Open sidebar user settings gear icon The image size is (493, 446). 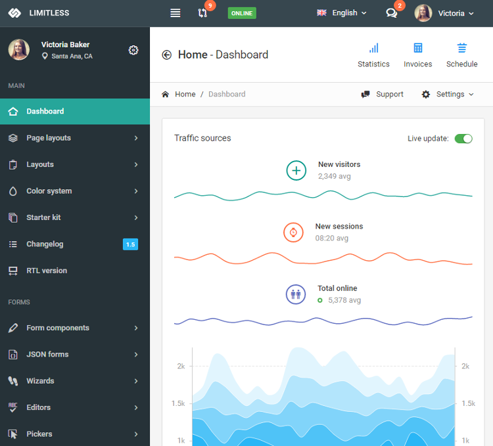133,50
